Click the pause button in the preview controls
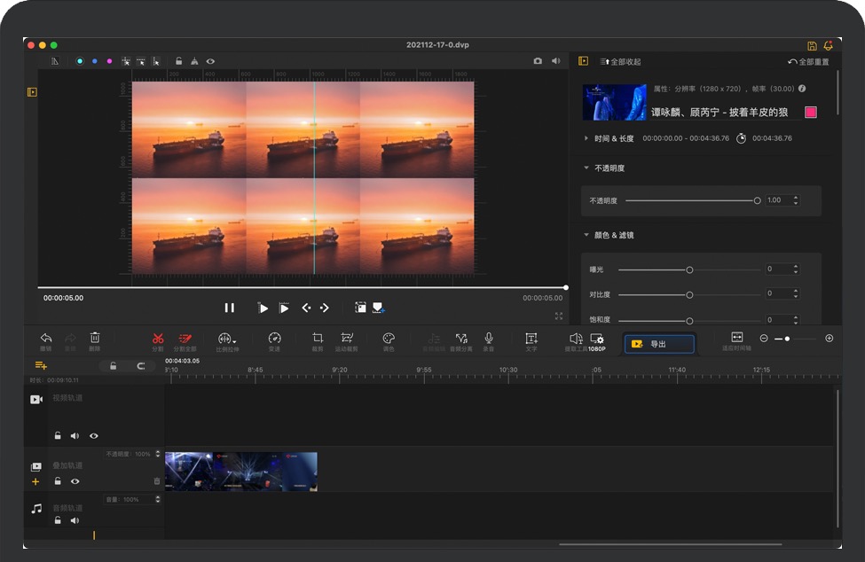Screen dimensions: 865x562 click(230, 308)
